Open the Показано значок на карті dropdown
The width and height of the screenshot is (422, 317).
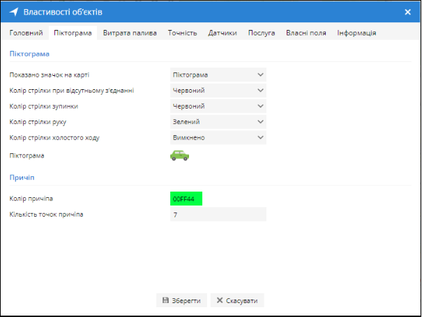pos(218,75)
